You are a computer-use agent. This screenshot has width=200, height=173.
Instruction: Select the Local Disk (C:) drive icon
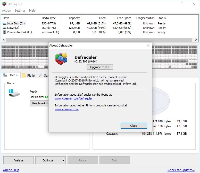pyautogui.click(x=4, y=23)
